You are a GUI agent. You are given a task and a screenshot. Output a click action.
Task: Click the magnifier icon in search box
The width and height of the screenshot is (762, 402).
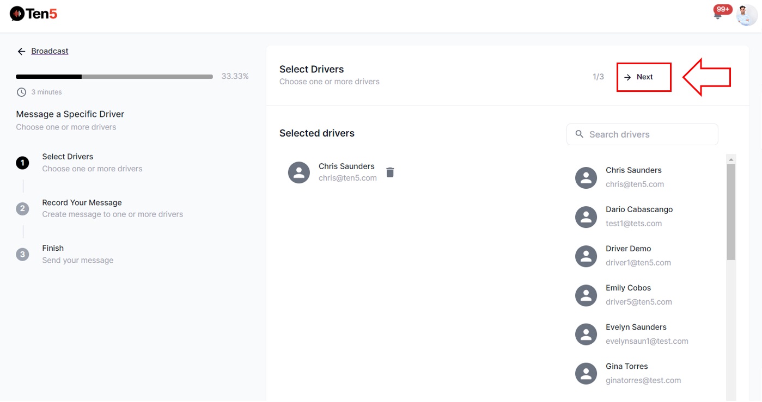point(578,134)
